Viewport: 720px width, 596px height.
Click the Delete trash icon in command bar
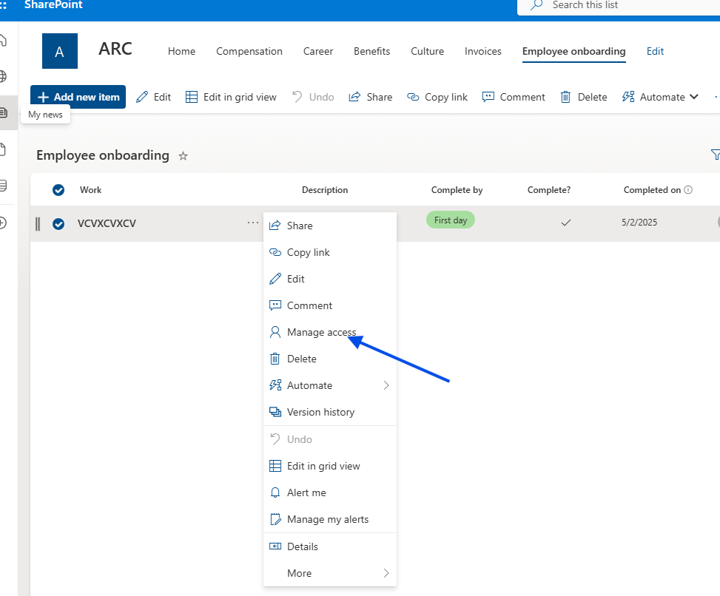point(565,97)
